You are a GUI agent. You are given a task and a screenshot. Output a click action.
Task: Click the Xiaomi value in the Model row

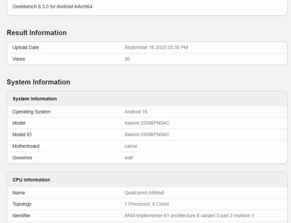coord(147,123)
